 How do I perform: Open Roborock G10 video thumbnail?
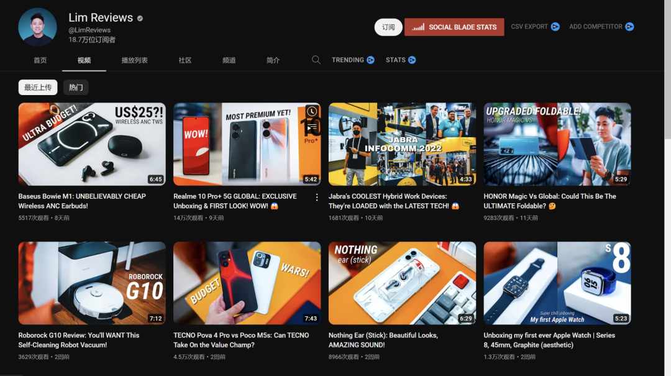(92, 283)
